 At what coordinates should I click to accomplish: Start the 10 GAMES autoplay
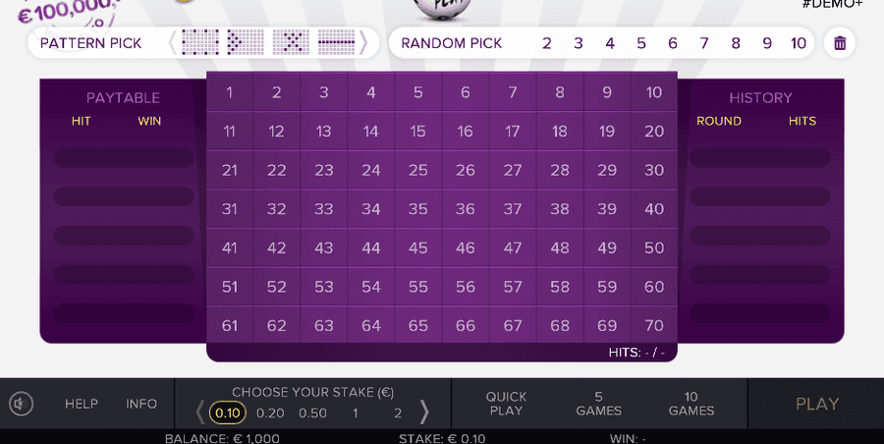(691, 404)
